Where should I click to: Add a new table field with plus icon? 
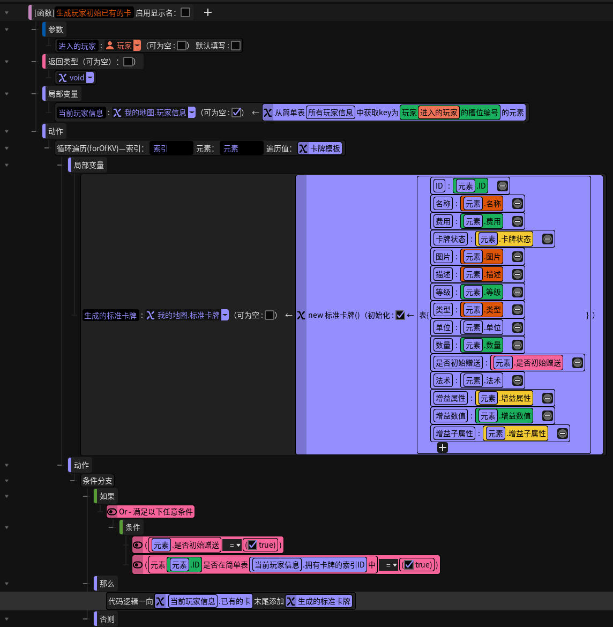pyautogui.click(x=442, y=447)
